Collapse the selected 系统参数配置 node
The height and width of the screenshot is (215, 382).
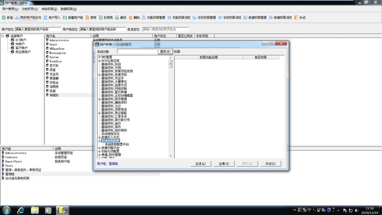coord(99,141)
